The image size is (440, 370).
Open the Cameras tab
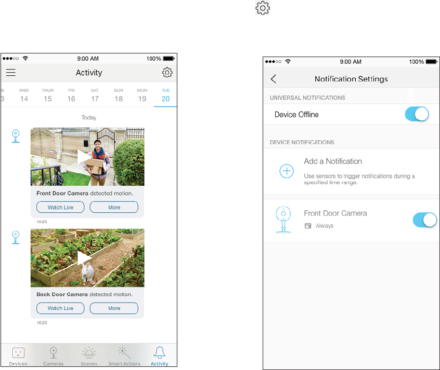tap(54, 357)
